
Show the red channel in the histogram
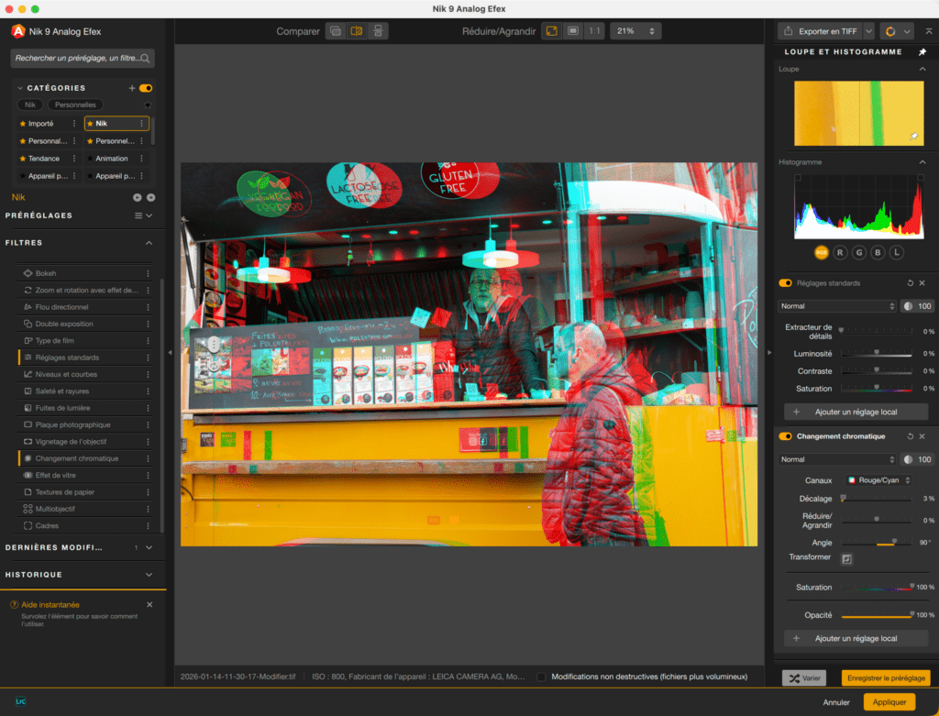(840, 252)
